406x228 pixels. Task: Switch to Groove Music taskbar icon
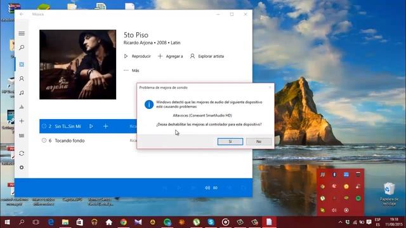[226, 222]
